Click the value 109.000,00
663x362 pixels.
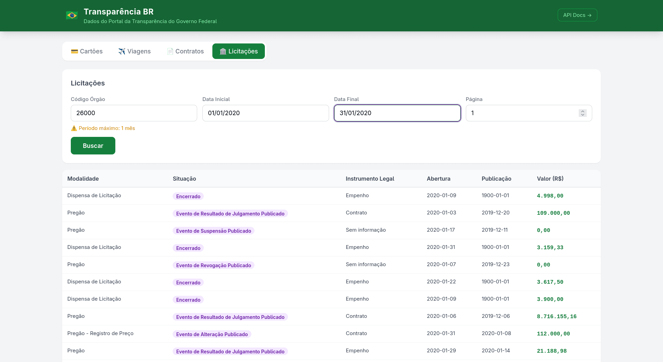pyautogui.click(x=554, y=213)
